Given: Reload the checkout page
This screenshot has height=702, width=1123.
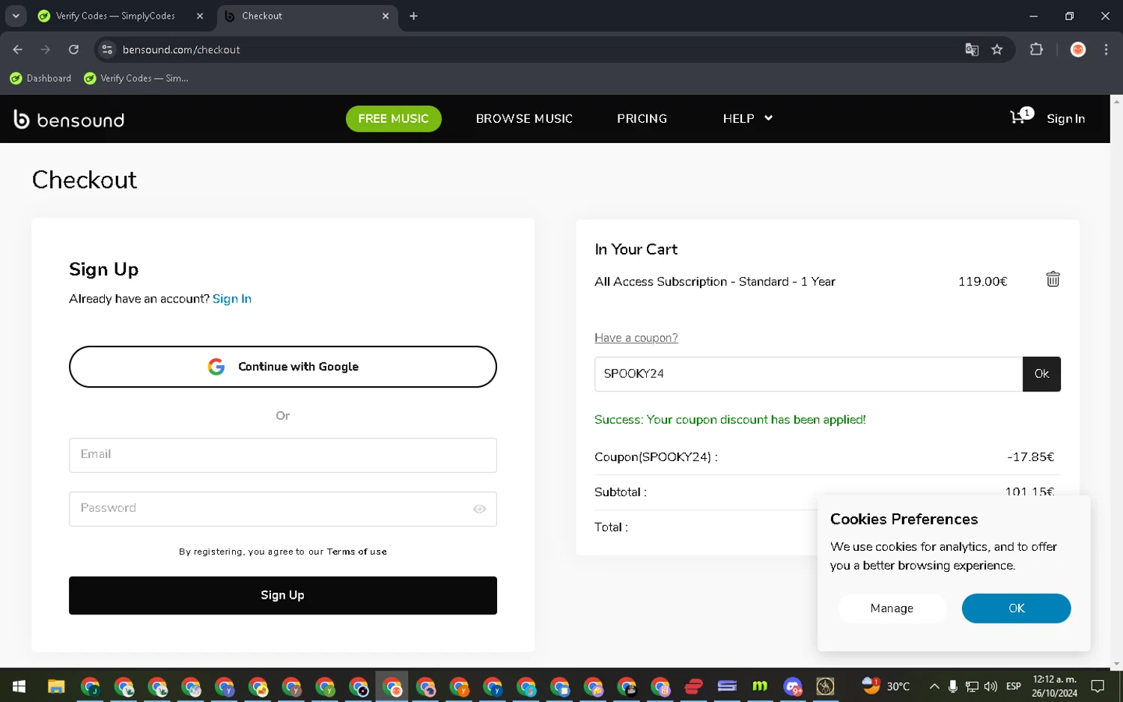Looking at the screenshot, I should pos(73,49).
